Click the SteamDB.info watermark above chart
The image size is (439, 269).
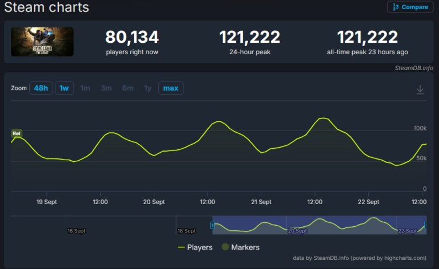click(x=414, y=68)
